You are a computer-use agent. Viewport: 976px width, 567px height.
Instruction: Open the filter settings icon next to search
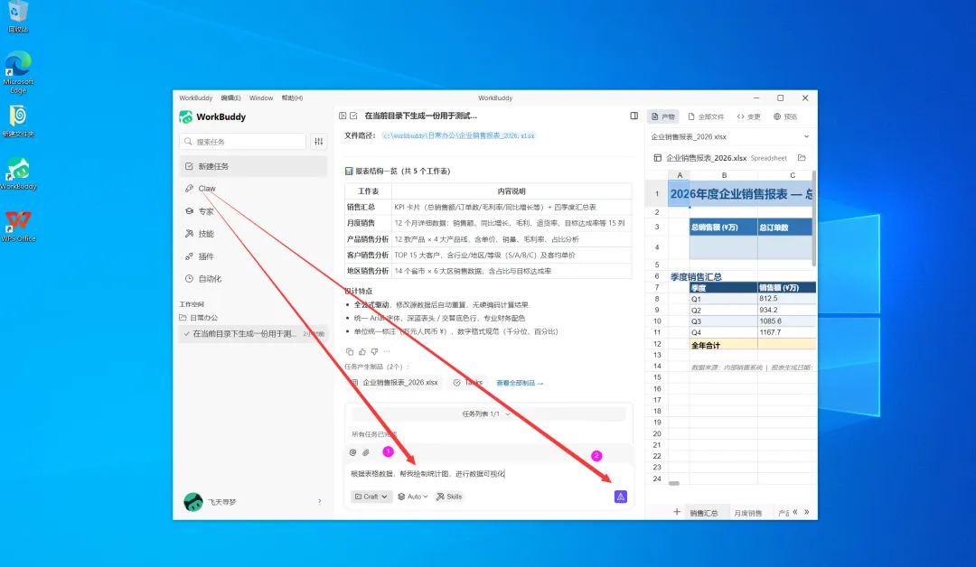(319, 142)
